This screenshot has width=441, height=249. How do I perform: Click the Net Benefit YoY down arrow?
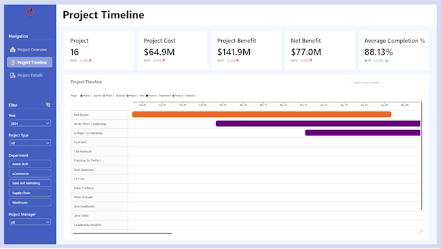pyautogui.click(x=311, y=61)
